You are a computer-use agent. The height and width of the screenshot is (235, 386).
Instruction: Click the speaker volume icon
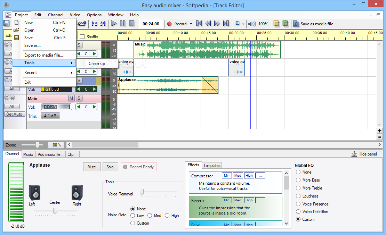252,24
